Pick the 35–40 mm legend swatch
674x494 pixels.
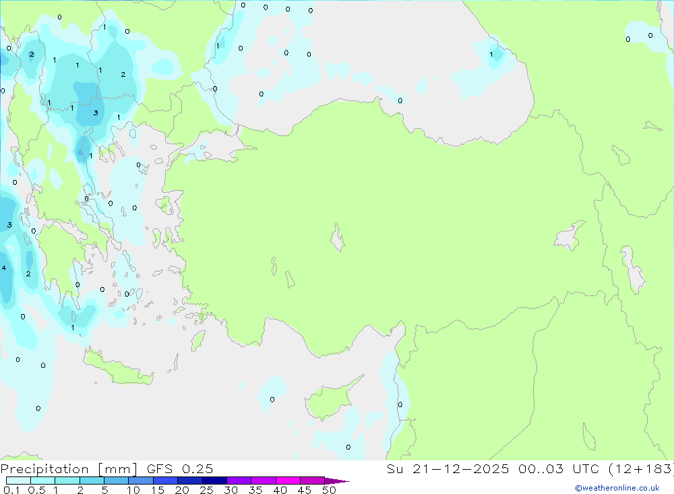coord(263,481)
